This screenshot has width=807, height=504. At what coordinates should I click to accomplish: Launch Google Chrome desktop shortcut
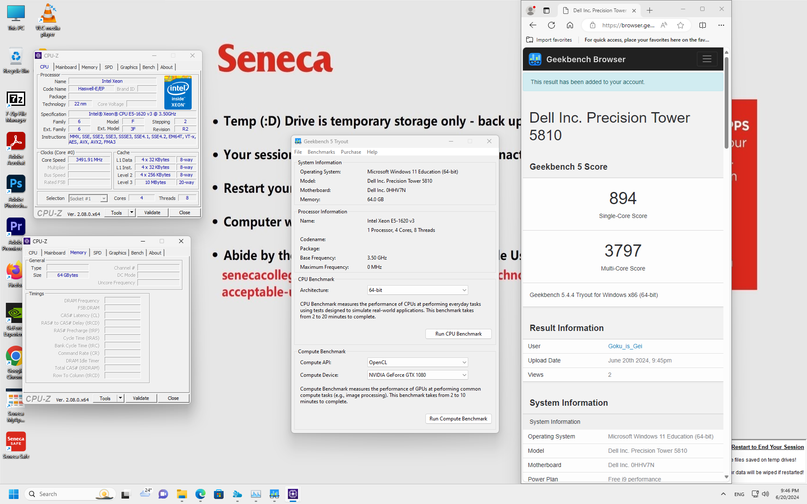click(15, 363)
